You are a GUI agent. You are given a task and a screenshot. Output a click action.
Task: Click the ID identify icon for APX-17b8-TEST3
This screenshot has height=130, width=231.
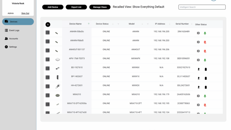(198, 60)
